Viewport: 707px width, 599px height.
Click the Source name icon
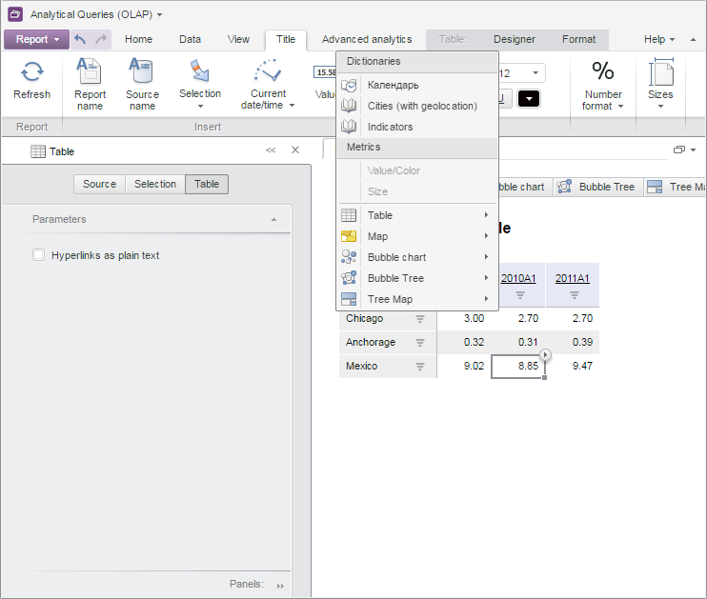click(x=142, y=73)
